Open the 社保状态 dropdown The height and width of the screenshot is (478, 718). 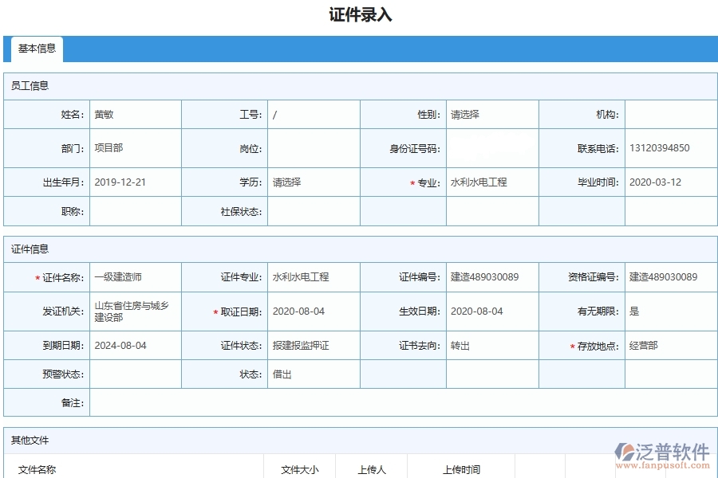tap(311, 211)
